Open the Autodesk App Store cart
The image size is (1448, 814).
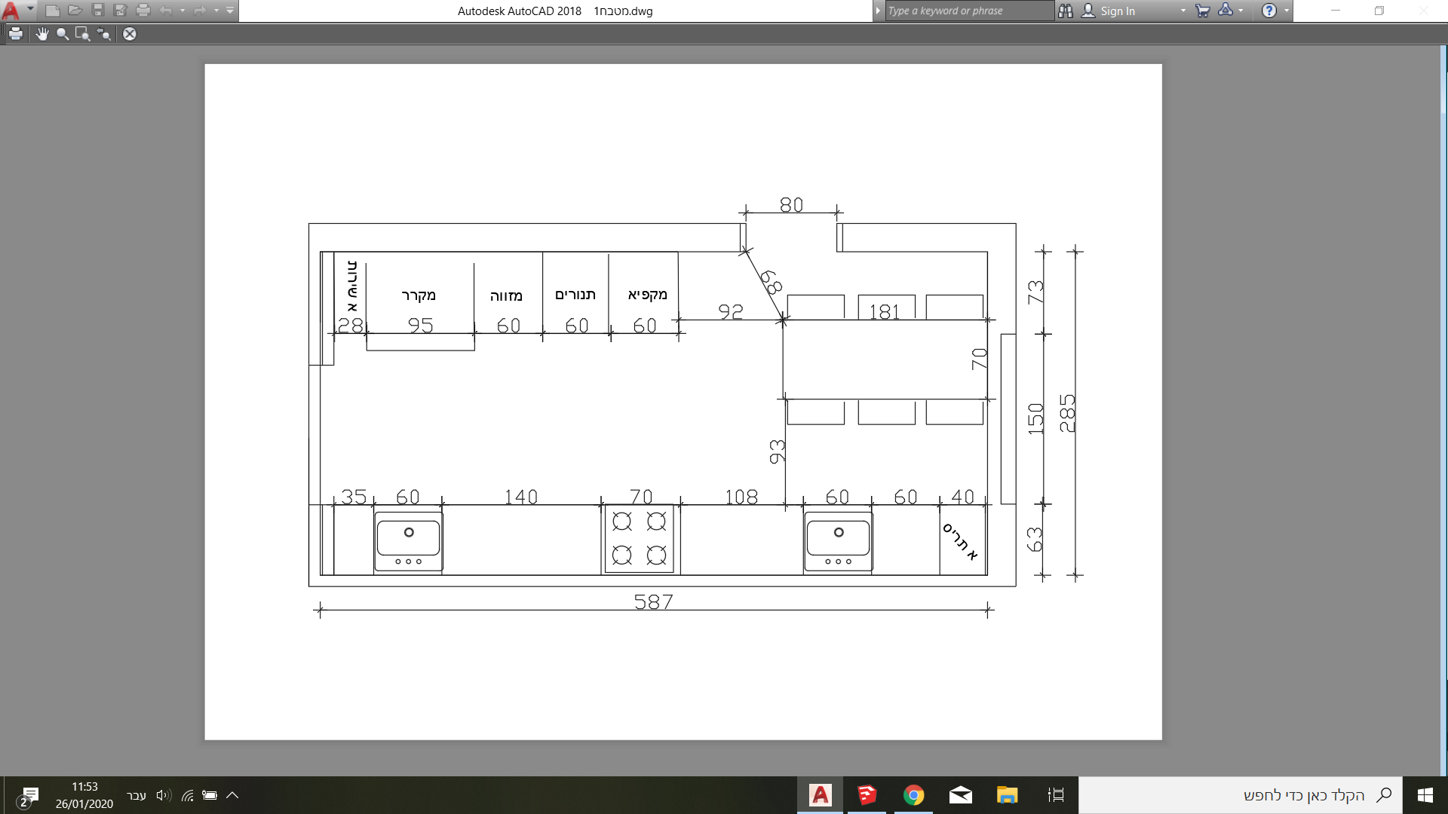pyautogui.click(x=1202, y=11)
